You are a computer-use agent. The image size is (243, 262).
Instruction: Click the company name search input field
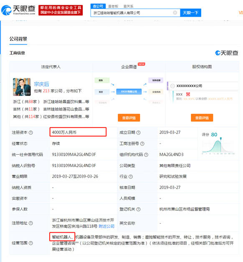(x=132, y=13)
